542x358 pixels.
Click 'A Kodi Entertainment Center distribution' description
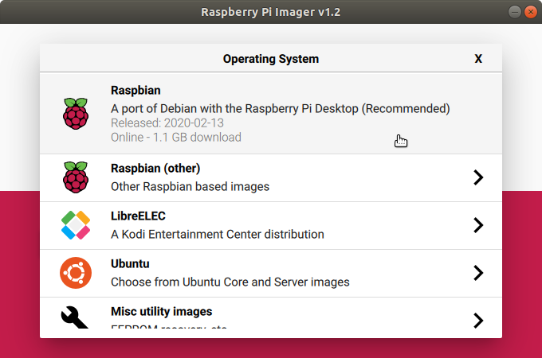click(217, 235)
